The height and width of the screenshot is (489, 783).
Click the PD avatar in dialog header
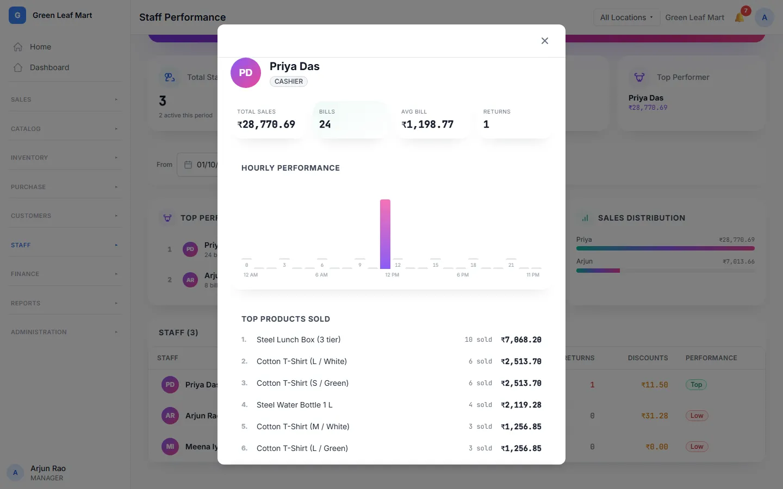[246, 73]
